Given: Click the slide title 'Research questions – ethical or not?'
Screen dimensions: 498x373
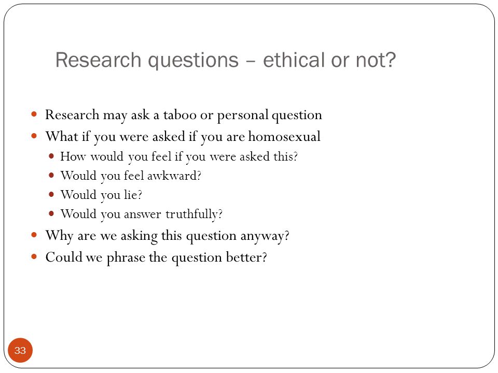Looking at the screenshot, I should [x=226, y=60].
